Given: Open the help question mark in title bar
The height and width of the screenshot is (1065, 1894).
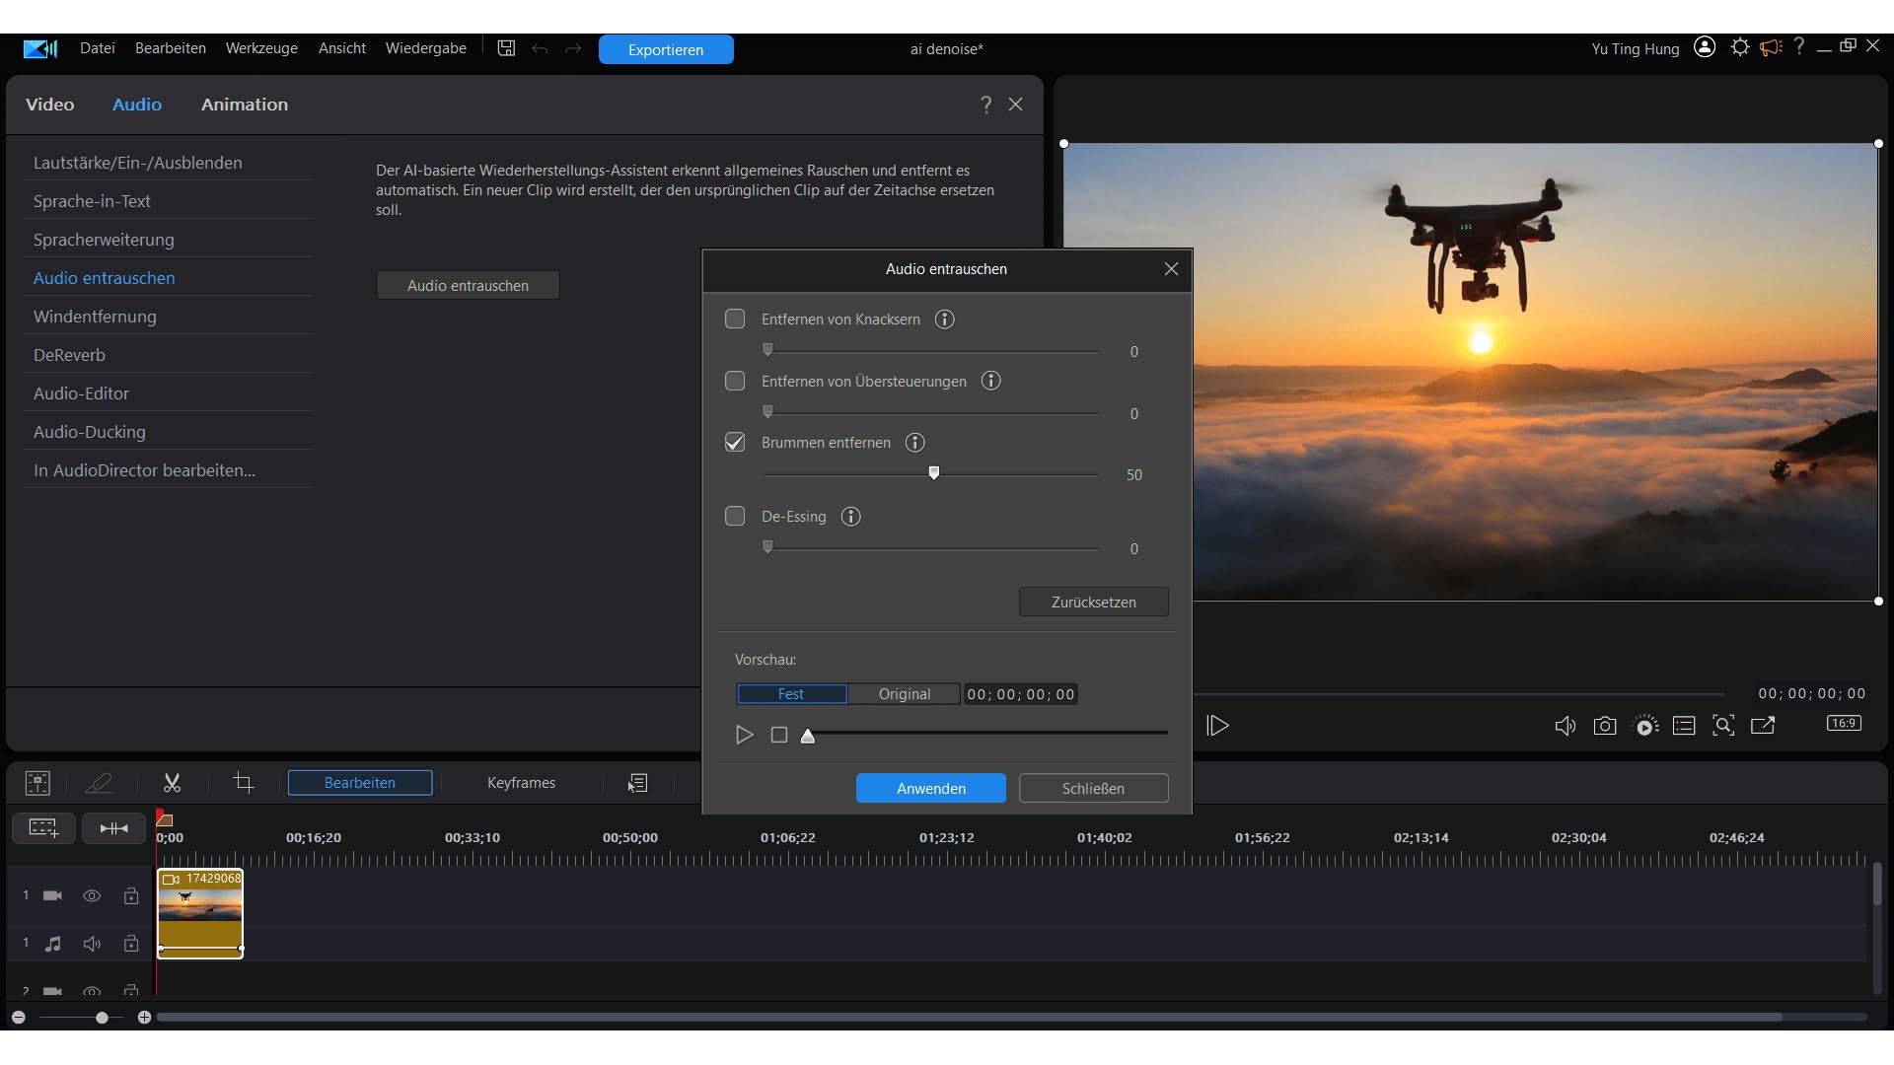Looking at the screenshot, I should [x=1799, y=47].
